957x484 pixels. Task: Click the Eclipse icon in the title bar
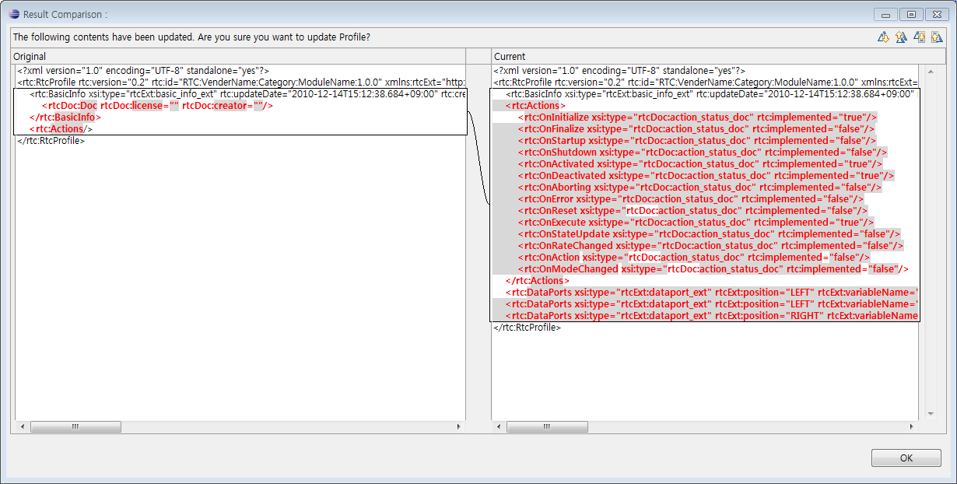point(14,14)
